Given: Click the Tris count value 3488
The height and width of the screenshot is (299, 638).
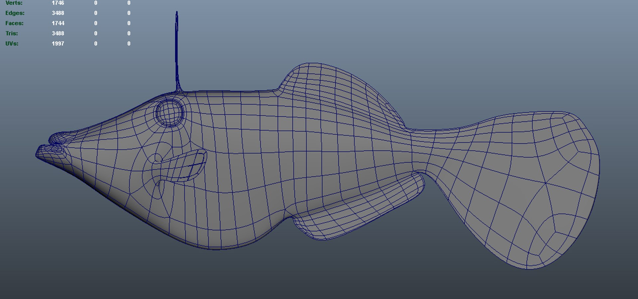Looking at the screenshot, I should pyautogui.click(x=58, y=34).
